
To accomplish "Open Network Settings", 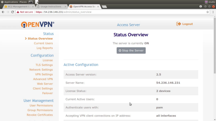I will [41, 70].
